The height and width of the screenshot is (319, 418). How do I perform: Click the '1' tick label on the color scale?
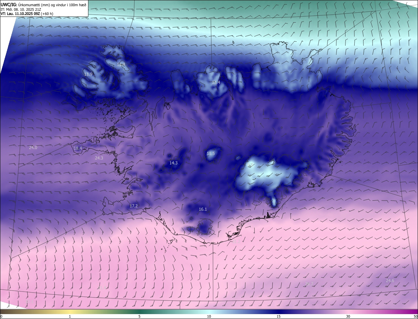pyautogui.click(x=70, y=316)
